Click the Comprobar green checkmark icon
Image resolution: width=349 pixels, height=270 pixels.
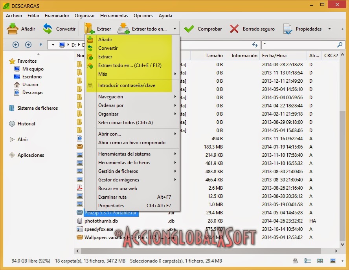[x=189, y=29]
